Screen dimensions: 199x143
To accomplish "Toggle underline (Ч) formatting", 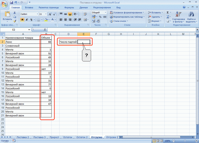I will tap(31, 20).
